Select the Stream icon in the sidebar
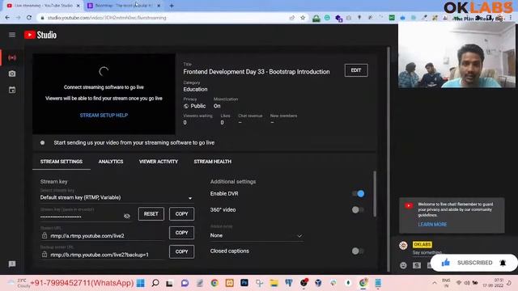The width and height of the screenshot is (518, 291). click(12, 57)
